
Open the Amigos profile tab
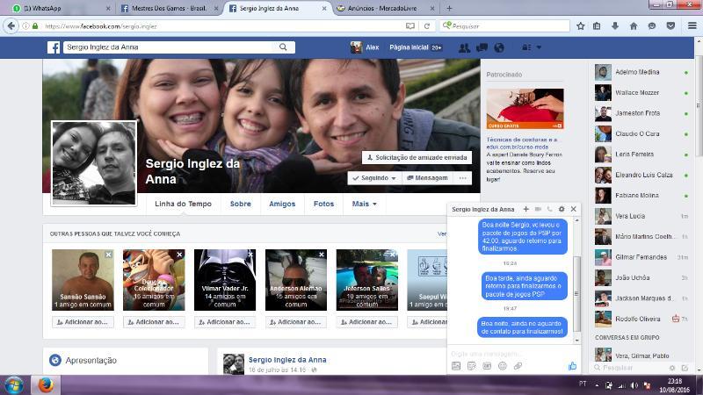coord(282,204)
